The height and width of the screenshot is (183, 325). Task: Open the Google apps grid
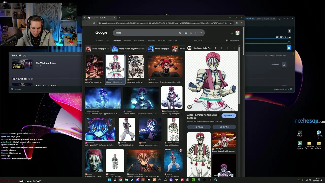tap(232, 33)
